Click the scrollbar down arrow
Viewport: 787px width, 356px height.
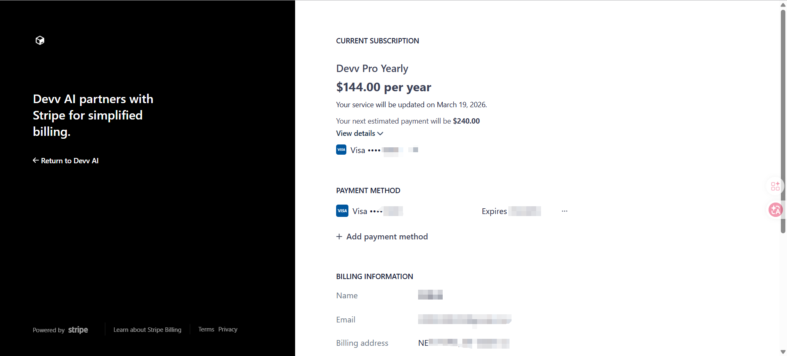point(783,352)
